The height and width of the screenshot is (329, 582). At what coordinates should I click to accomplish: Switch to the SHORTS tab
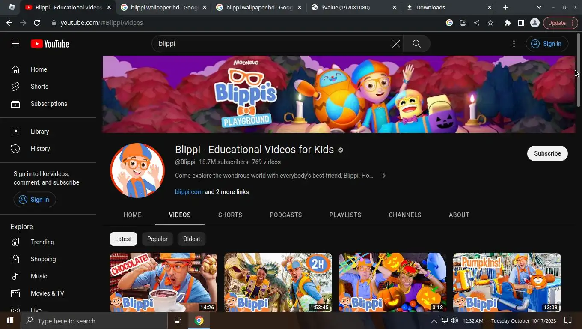(x=230, y=215)
